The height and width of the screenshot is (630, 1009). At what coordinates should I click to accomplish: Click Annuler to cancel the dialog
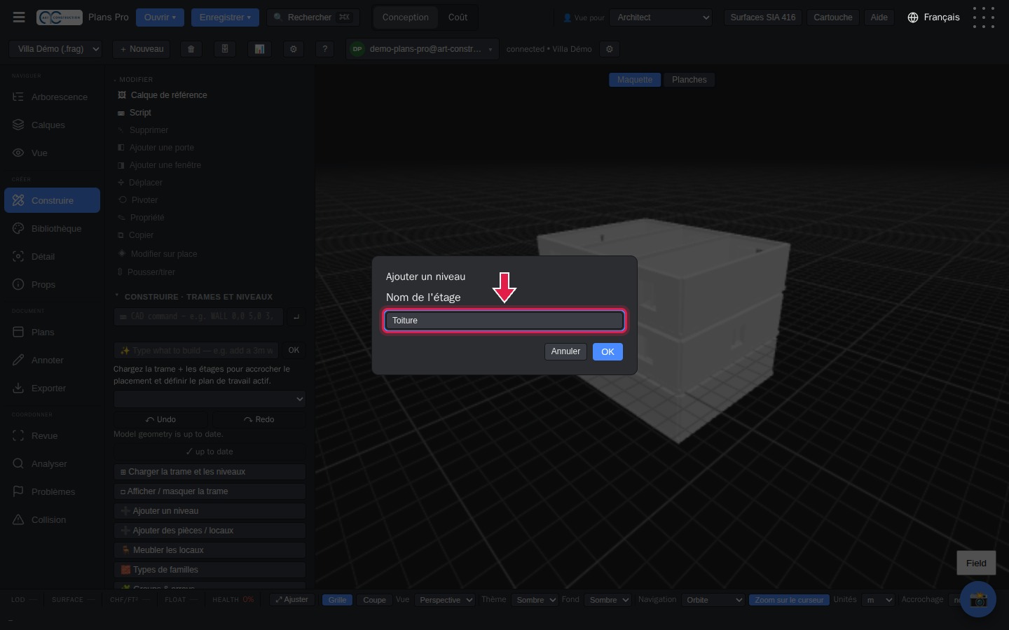click(x=565, y=351)
